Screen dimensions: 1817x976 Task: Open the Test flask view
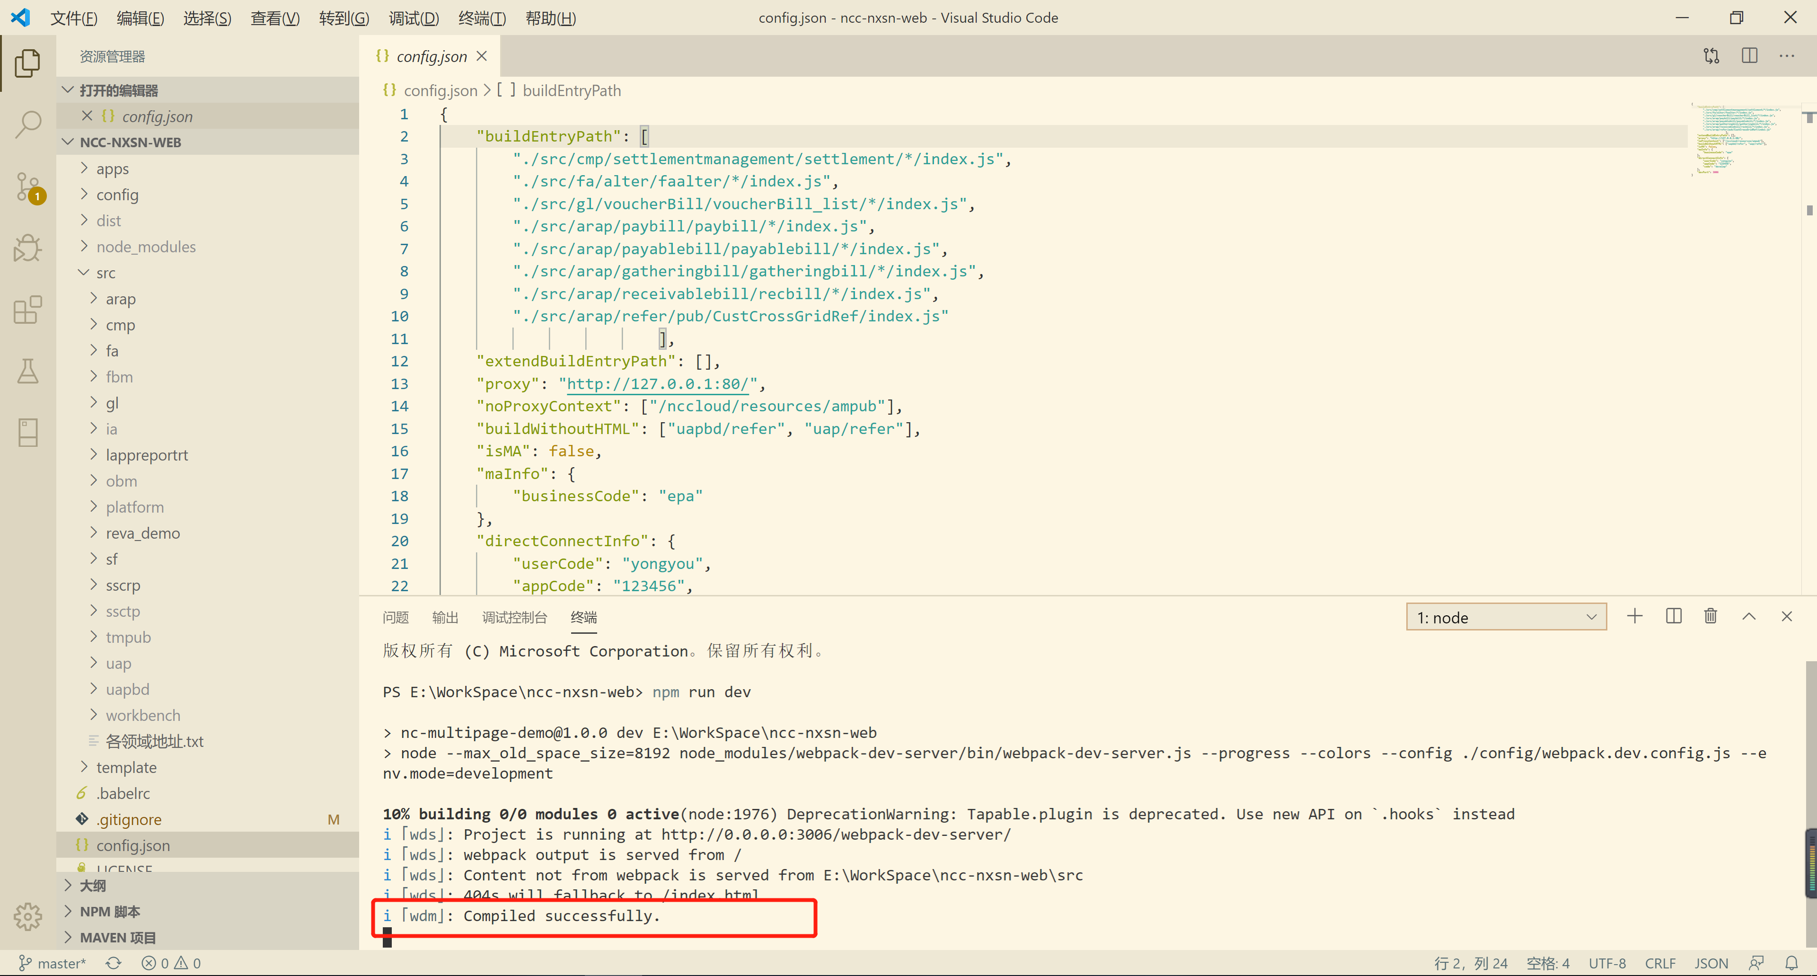pyautogui.click(x=27, y=371)
